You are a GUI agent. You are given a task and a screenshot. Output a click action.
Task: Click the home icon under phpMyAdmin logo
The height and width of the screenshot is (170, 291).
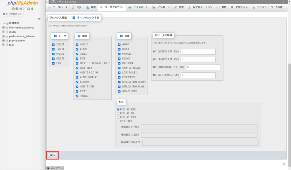(13, 9)
